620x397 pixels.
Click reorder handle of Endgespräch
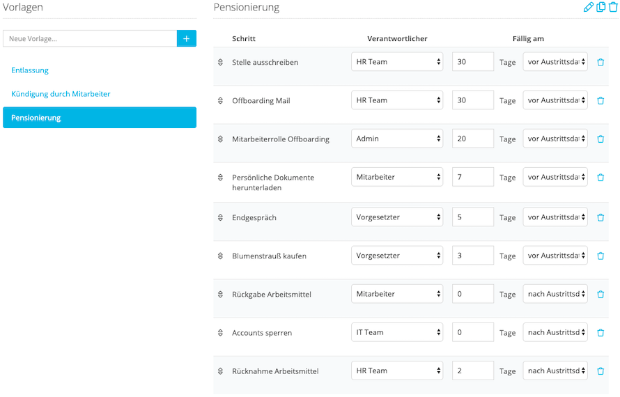tap(220, 217)
